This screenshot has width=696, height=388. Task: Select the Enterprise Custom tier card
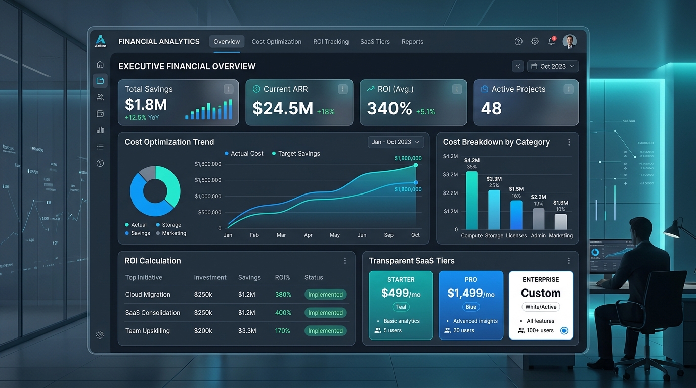coord(541,305)
